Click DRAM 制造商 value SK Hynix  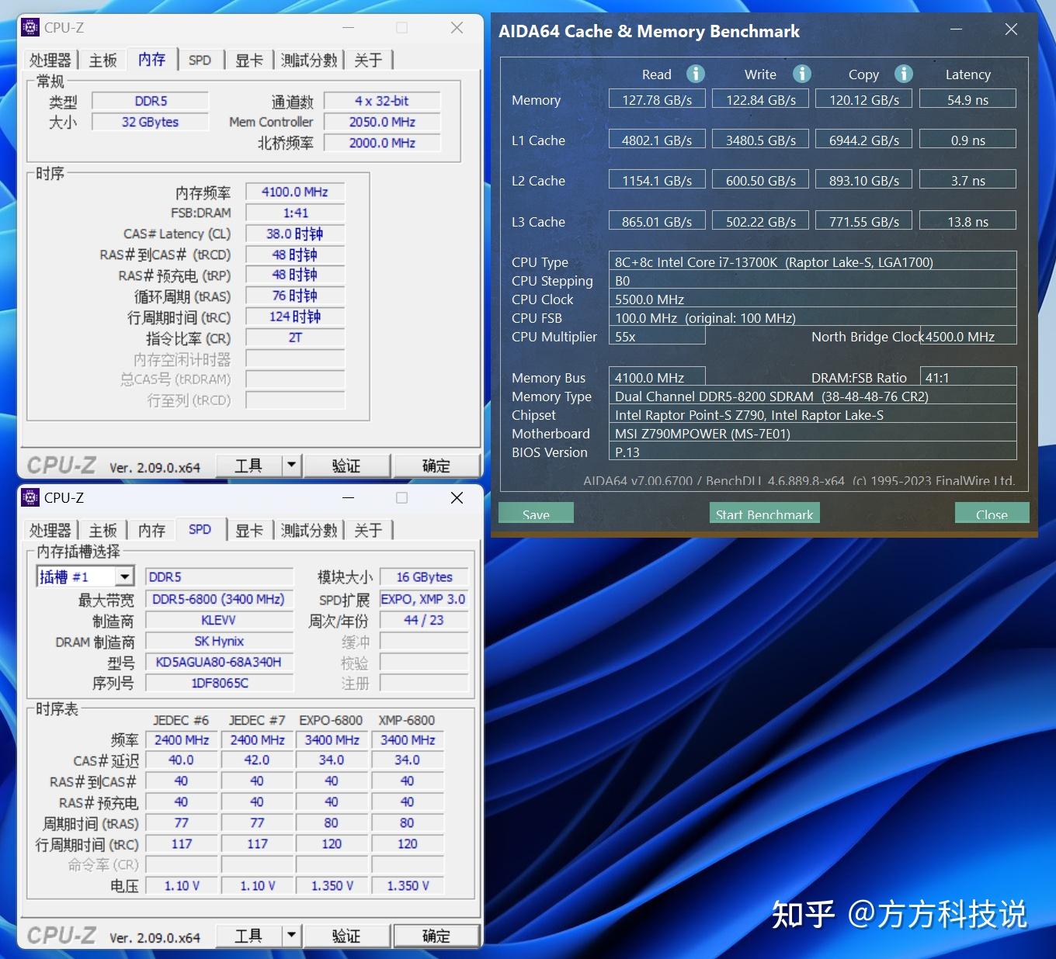pos(219,641)
